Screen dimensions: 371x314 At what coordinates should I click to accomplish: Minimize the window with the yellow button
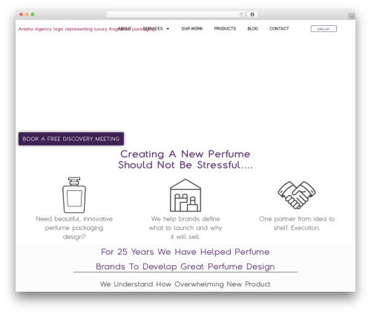(27, 14)
